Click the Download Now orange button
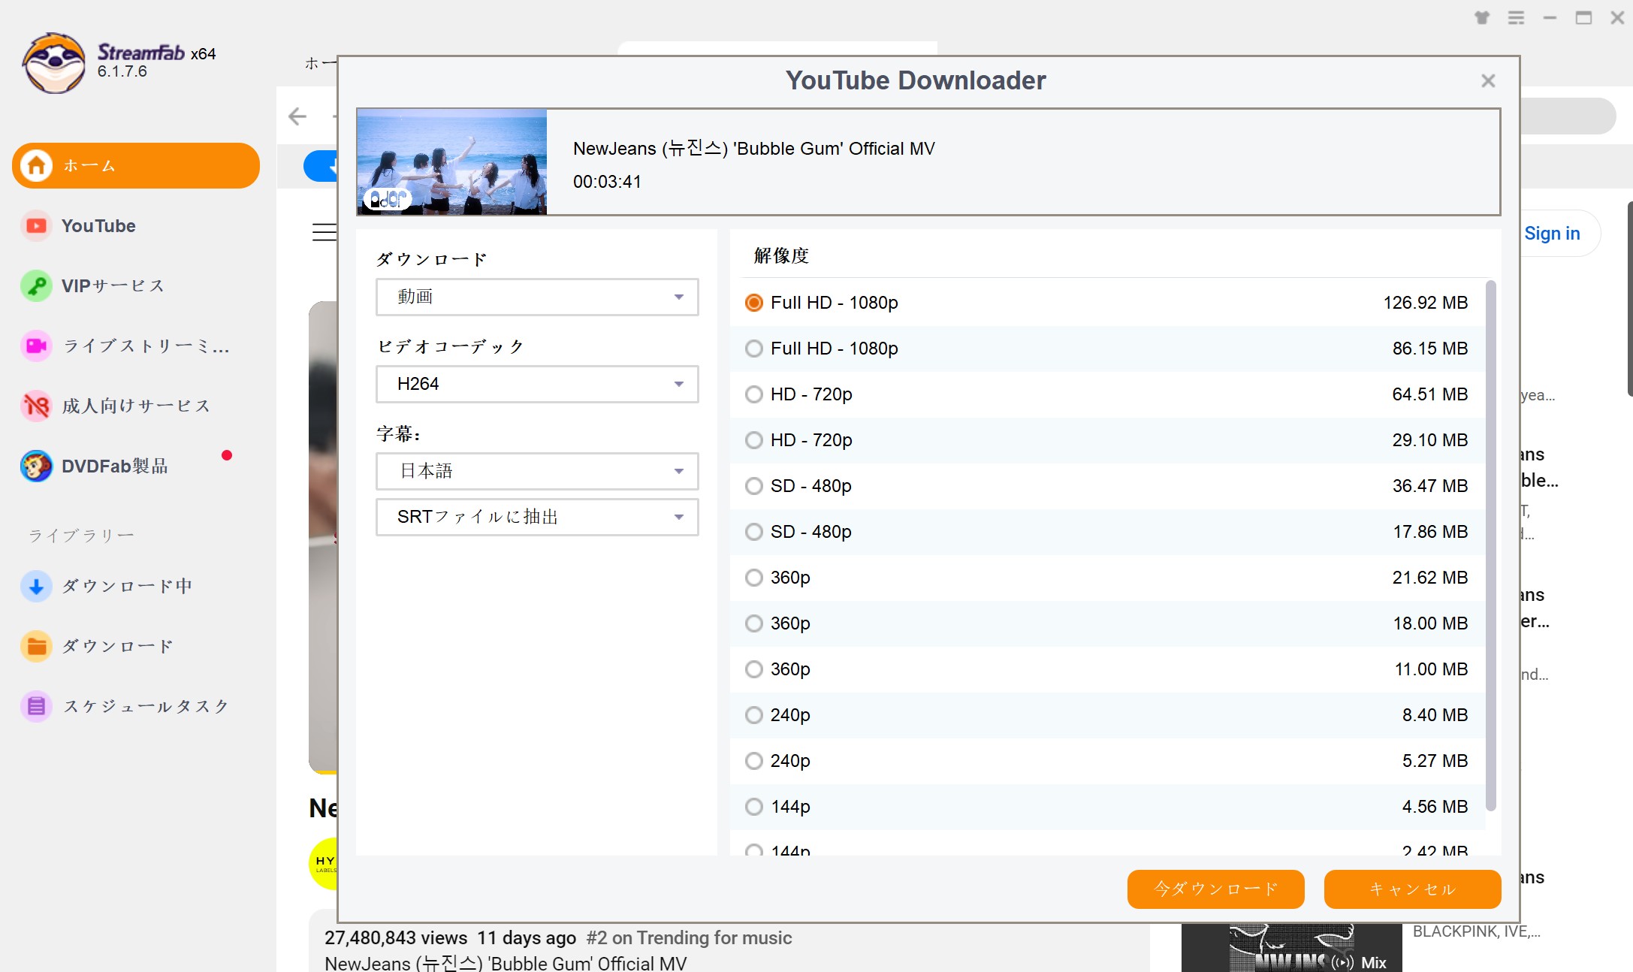1633x972 pixels. pos(1215,889)
